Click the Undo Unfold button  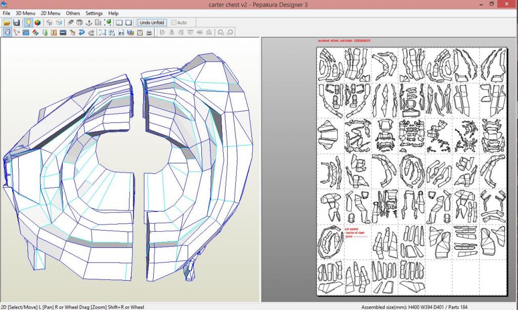(152, 22)
